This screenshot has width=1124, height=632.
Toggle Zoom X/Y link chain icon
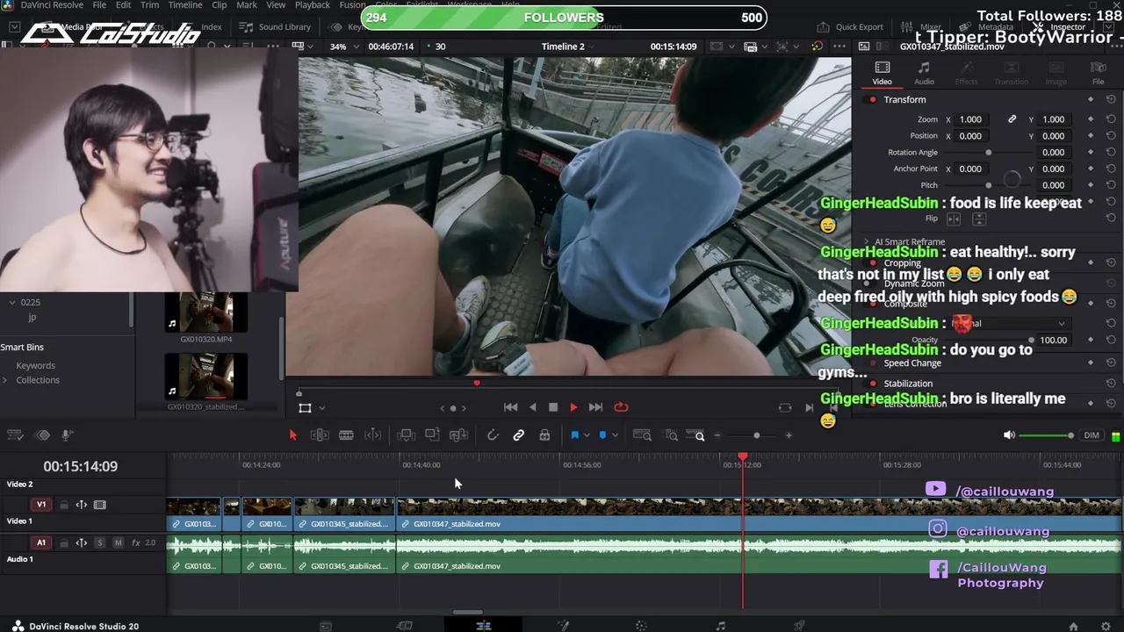coord(1012,119)
